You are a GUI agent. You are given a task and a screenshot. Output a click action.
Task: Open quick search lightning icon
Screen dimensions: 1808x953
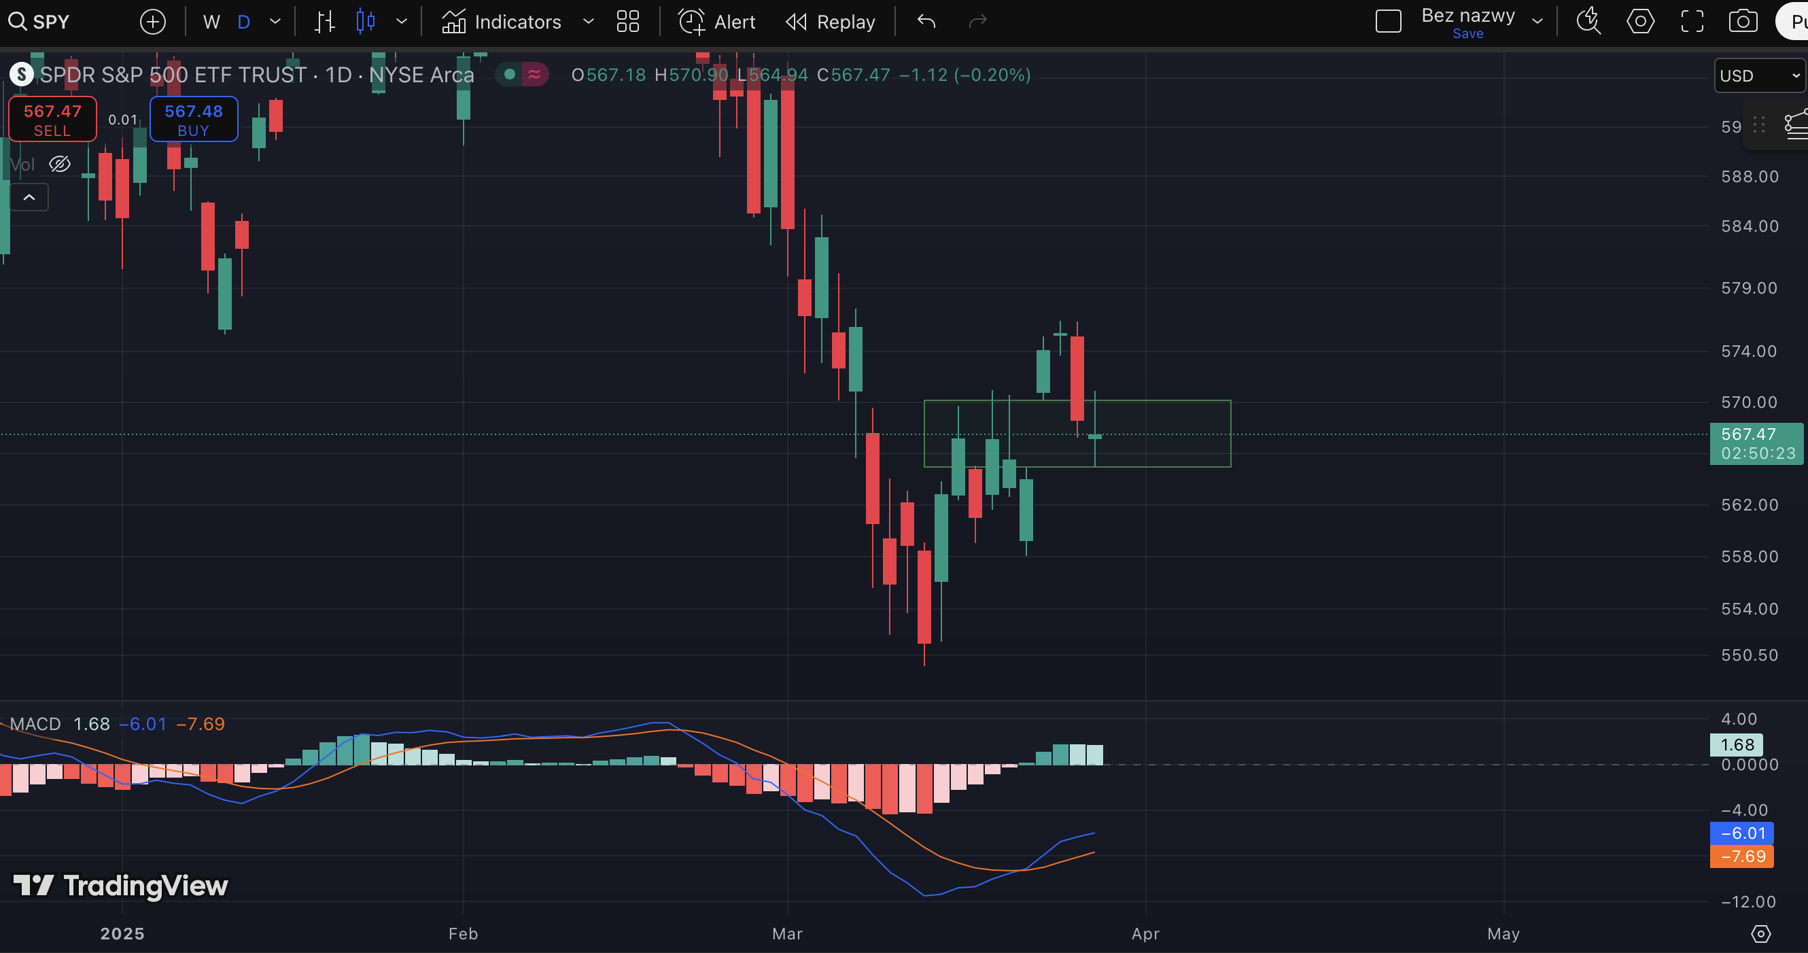[1588, 22]
